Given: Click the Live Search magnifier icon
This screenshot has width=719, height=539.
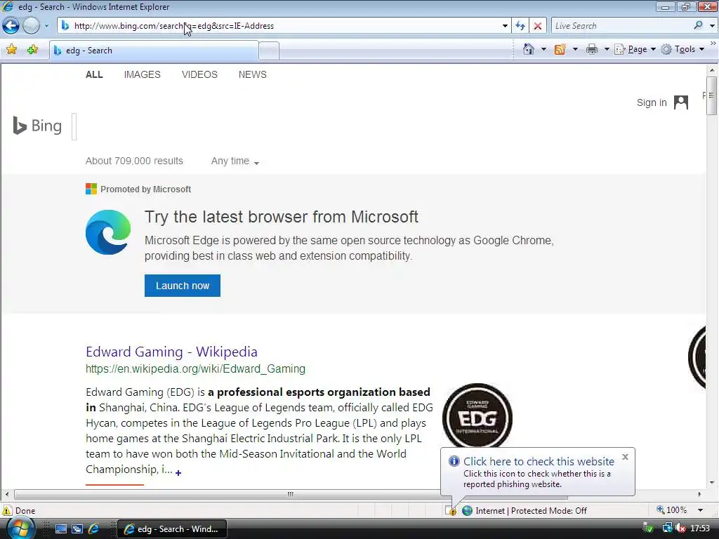Looking at the screenshot, I should point(699,26).
